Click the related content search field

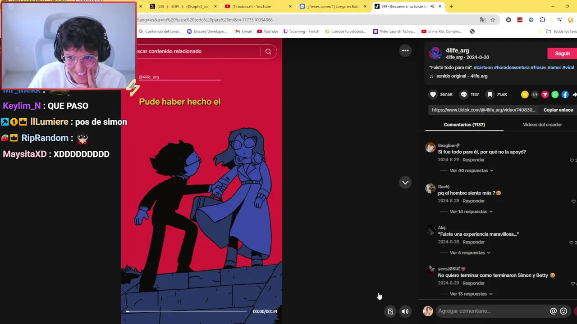(198, 51)
